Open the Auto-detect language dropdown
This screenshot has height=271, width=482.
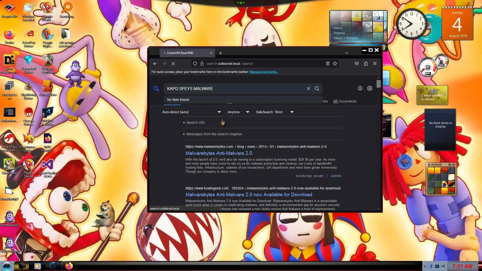[x=192, y=112]
